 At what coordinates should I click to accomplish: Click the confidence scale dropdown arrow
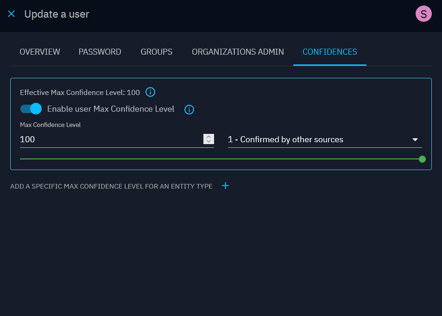click(415, 139)
